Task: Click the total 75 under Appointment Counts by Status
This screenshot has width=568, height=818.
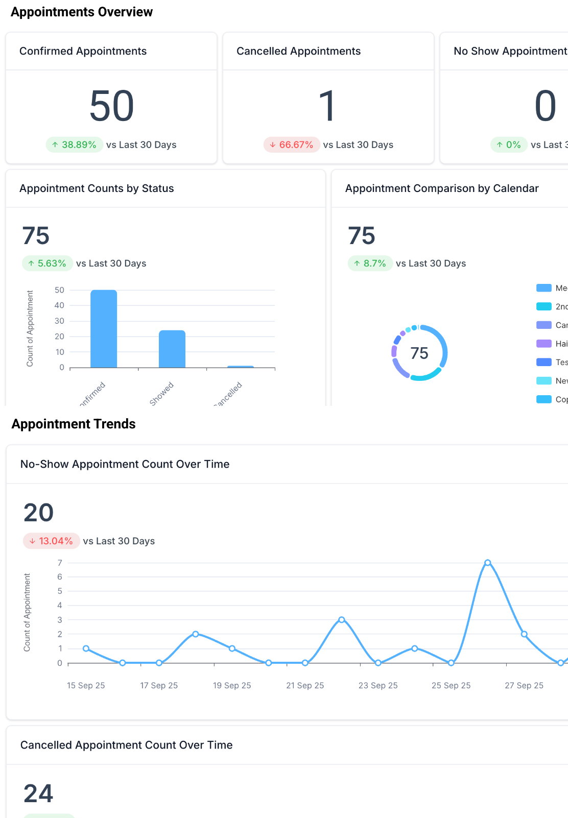Action: tap(36, 236)
